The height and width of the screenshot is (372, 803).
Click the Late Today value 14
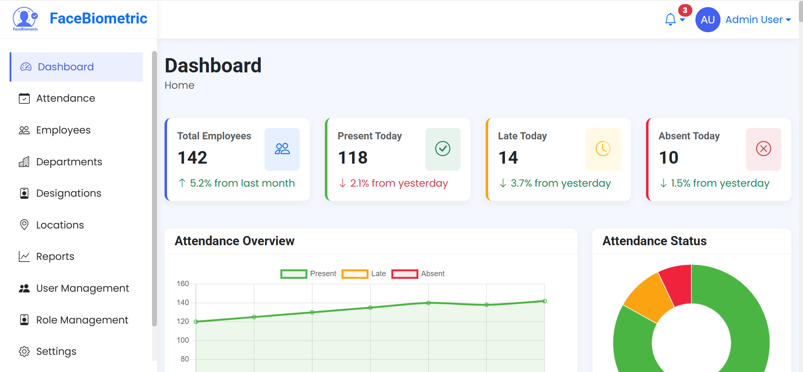[508, 158]
